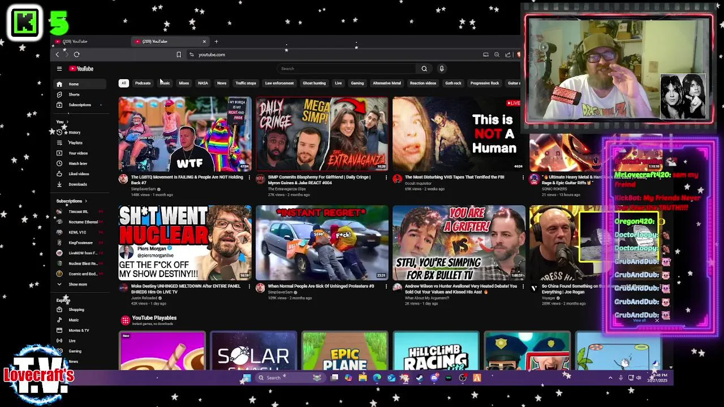Viewport: 724px width, 407px height.
Task: Play the Daily Cringe Mega Simp video
Action: coord(322,134)
